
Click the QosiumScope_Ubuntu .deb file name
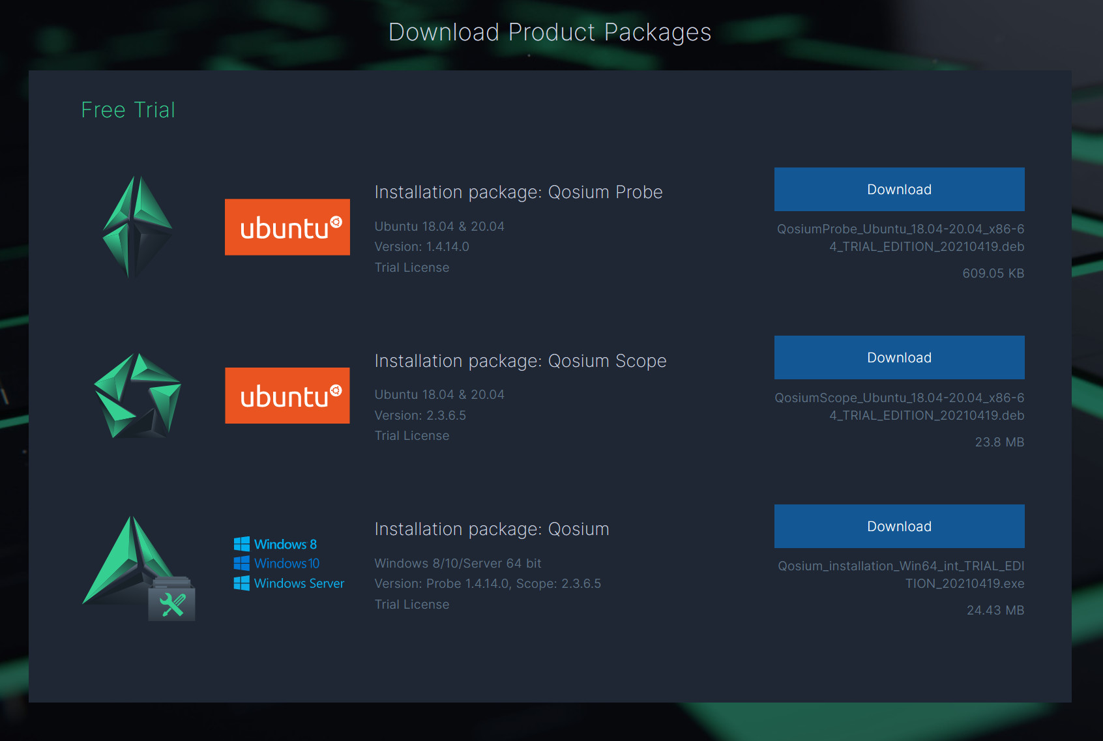(x=900, y=407)
